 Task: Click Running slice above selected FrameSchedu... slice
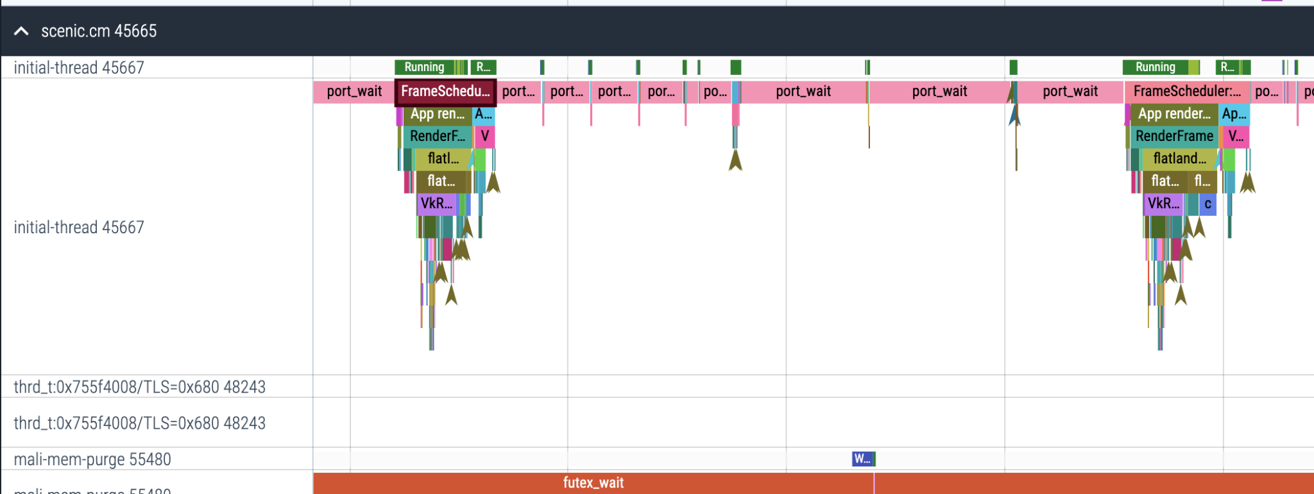tap(423, 67)
